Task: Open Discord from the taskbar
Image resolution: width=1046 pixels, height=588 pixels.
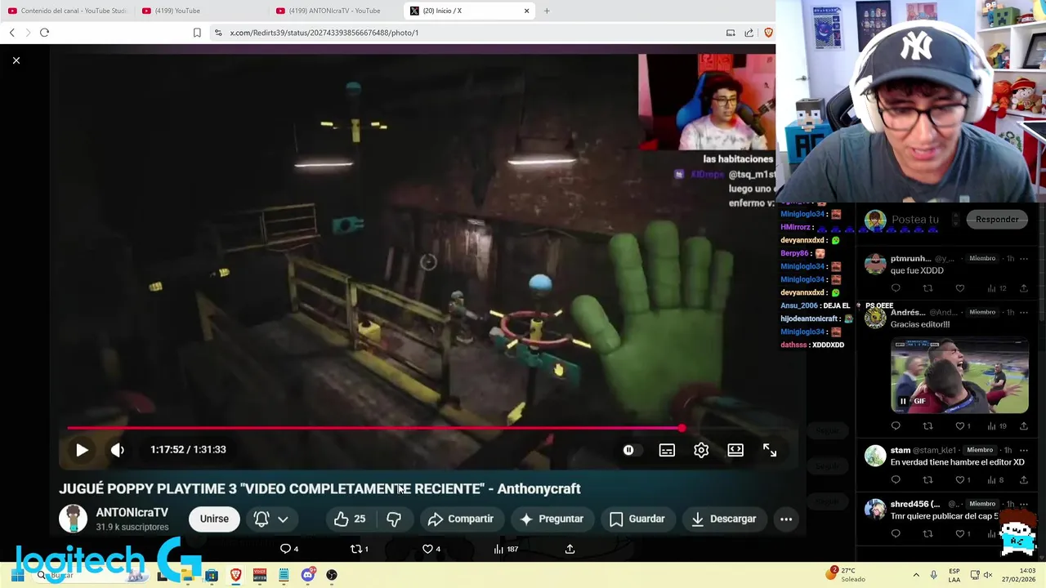Action: (307, 575)
